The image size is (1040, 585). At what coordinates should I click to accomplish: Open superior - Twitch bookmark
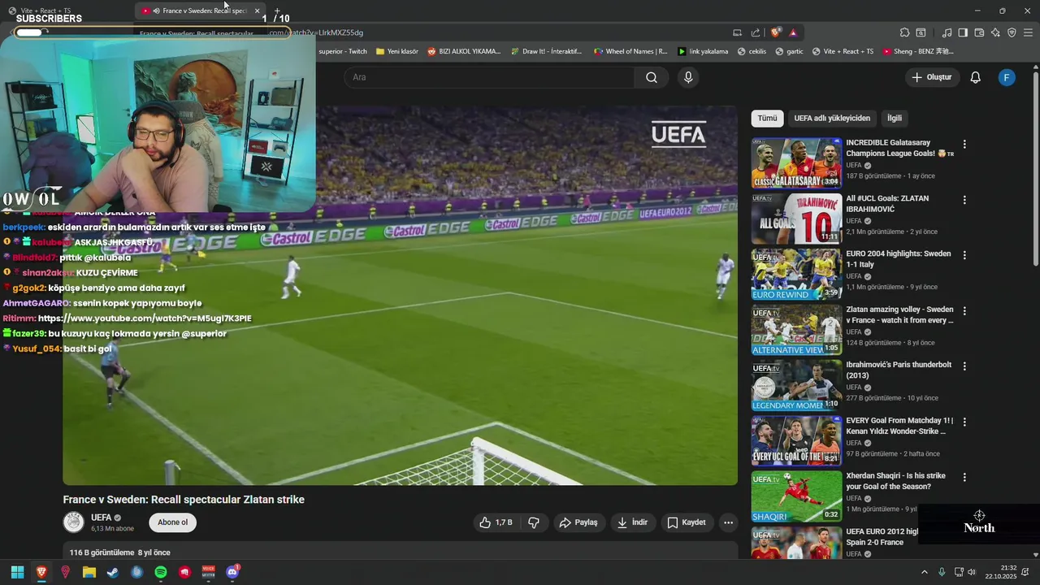point(342,51)
